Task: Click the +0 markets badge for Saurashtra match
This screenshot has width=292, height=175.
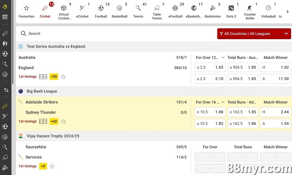Action: click(x=43, y=166)
